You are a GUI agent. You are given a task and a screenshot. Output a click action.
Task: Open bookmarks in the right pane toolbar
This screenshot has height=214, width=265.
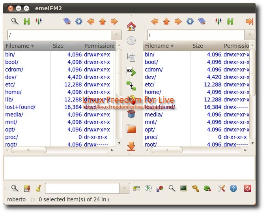point(202,21)
